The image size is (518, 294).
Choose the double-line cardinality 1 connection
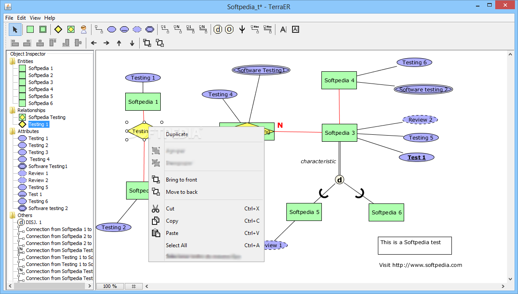click(x=190, y=29)
